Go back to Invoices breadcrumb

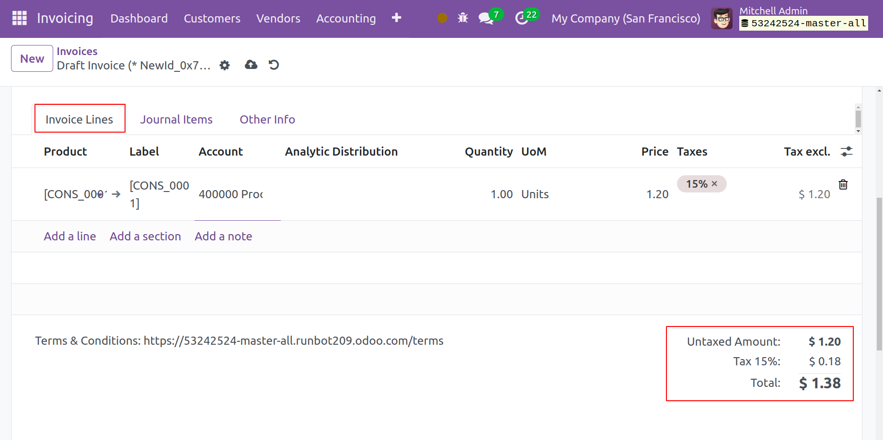click(77, 51)
